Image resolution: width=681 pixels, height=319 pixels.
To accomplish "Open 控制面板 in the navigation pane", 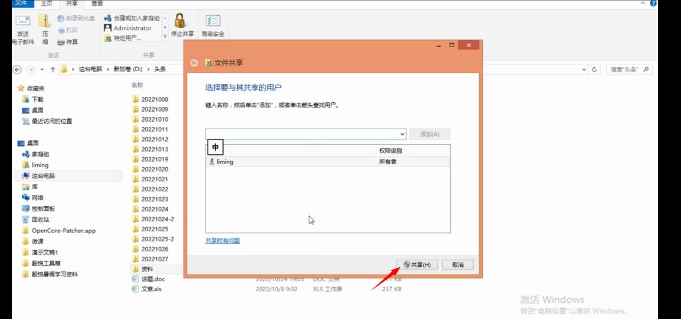I will pyautogui.click(x=39, y=208).
